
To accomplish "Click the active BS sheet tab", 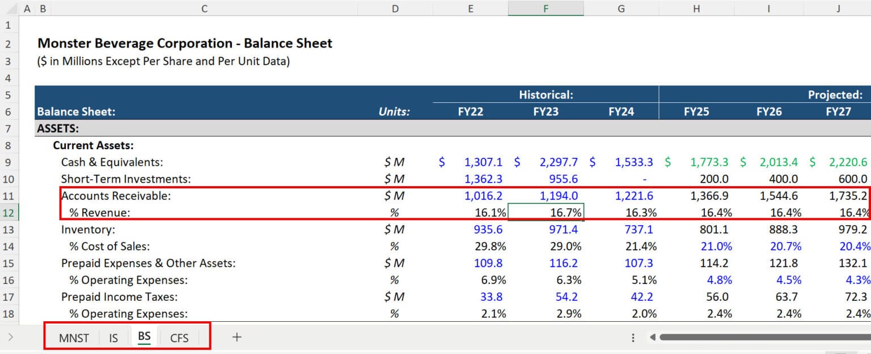I will coord(144,338).
